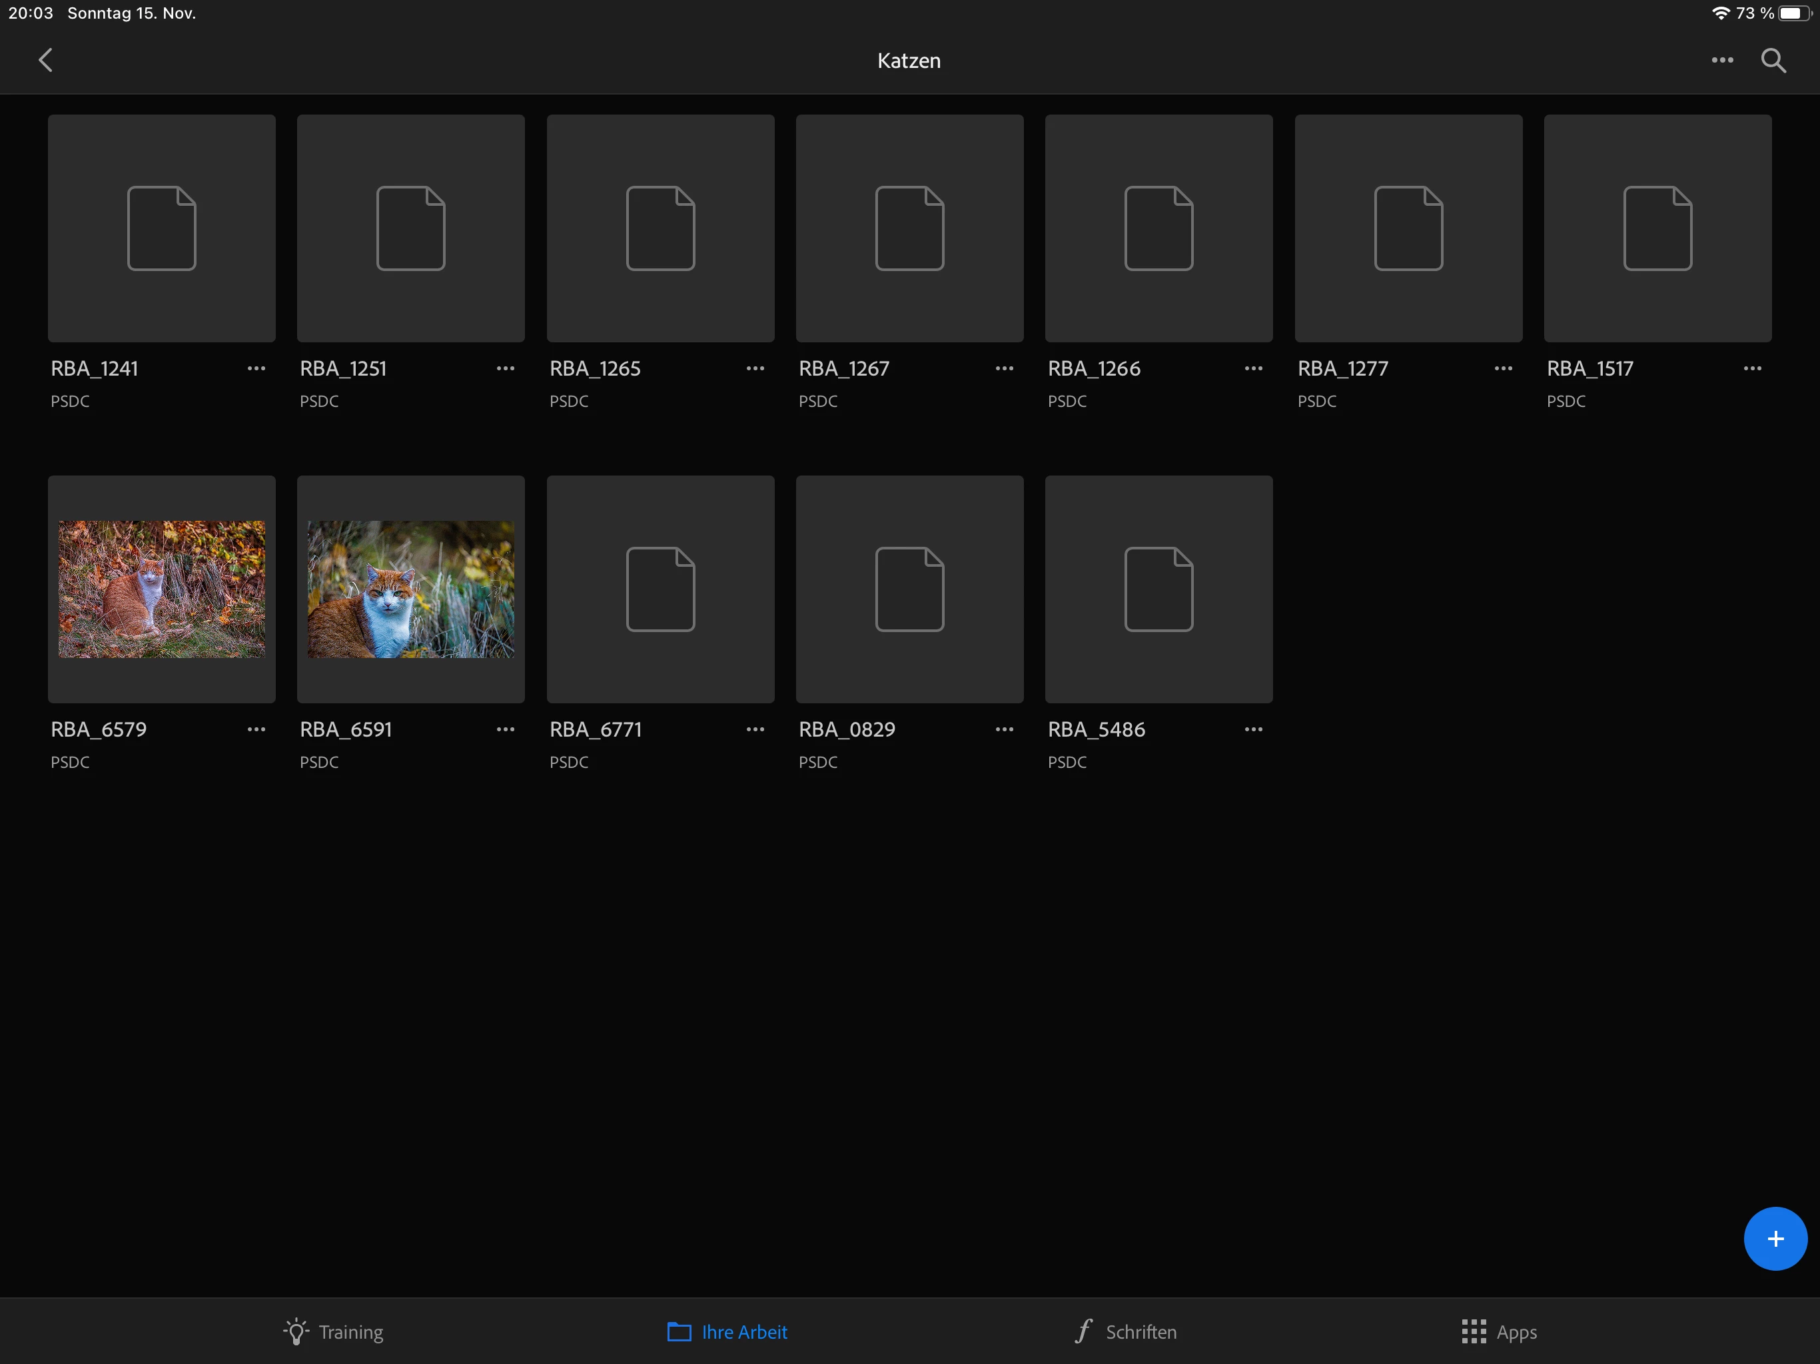Open the search magnifier icon
1820x1364 pixels.
(x=1772, y=61)
